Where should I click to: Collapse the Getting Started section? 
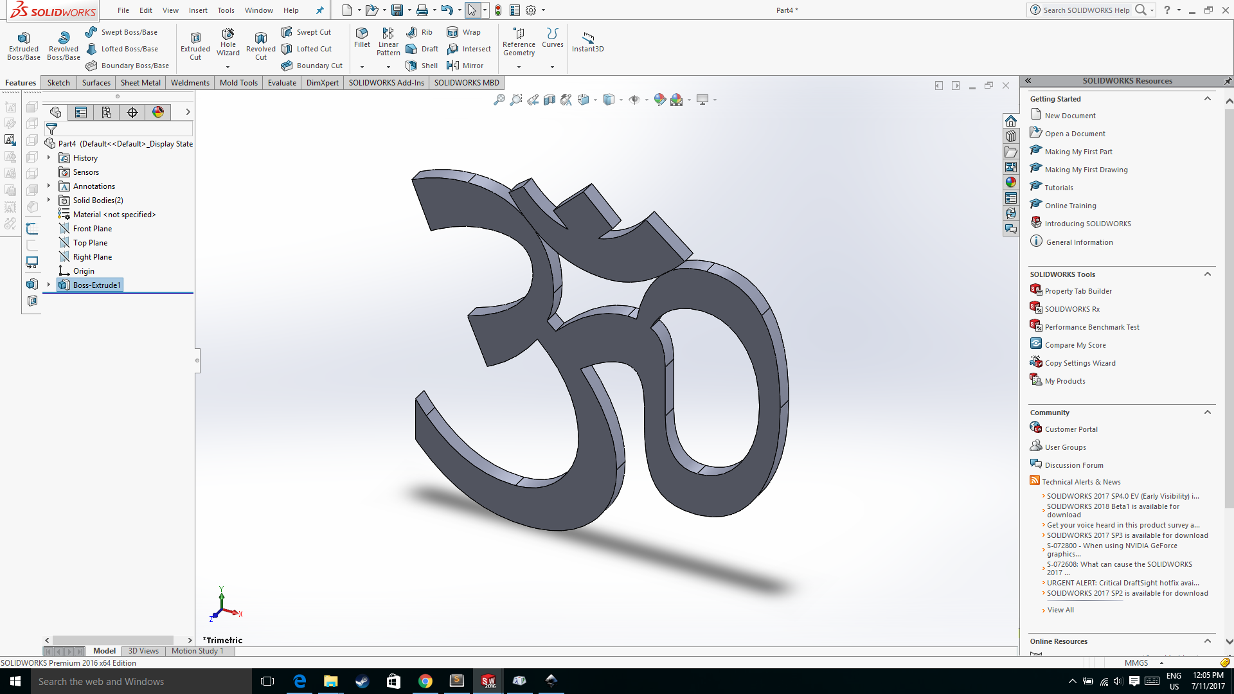pyautogui.click(x=1208, y=99)
